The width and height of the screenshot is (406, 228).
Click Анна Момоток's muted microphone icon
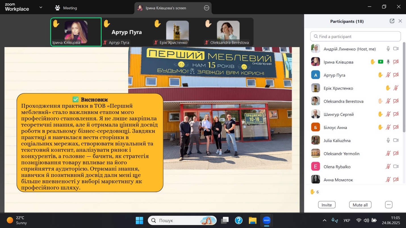point(388,180)
